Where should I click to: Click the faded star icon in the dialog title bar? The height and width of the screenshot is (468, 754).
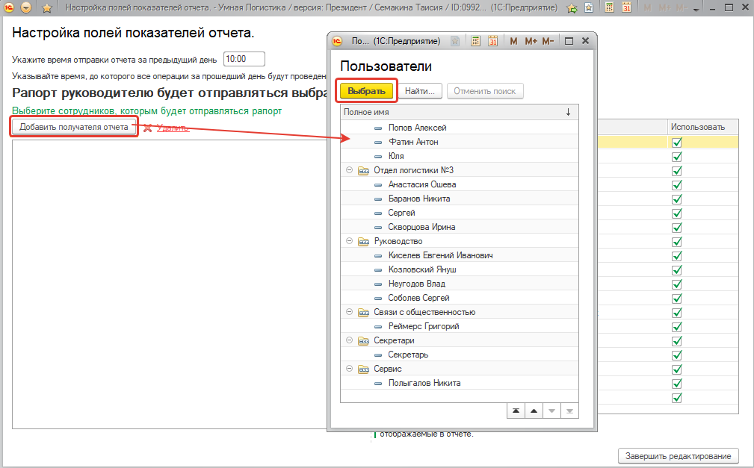coord(455,41)
